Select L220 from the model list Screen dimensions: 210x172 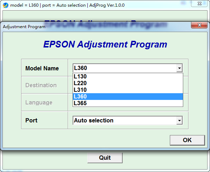[x=128, y=83]
